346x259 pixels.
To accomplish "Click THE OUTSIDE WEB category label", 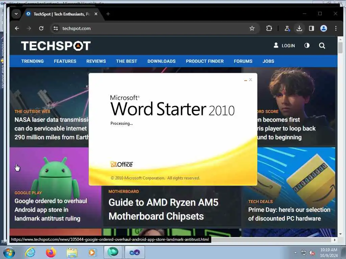I will pos(32,111).
